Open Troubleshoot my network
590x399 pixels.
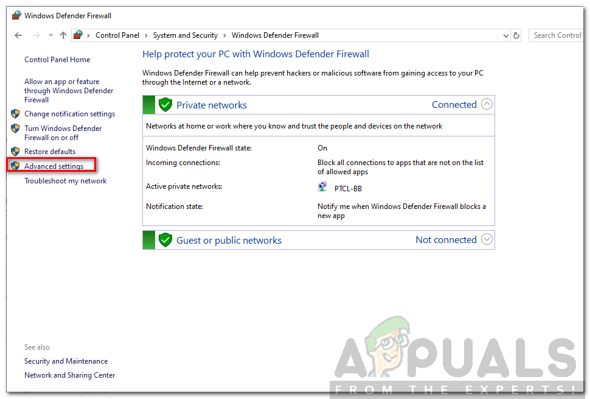pyautogui.click(x=66, y=181)
